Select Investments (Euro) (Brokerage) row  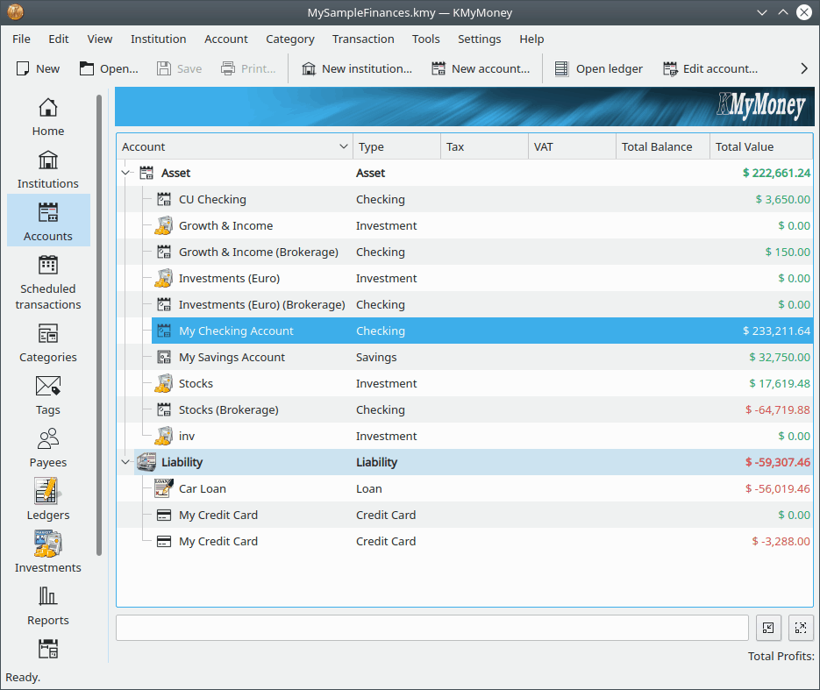pos(465,304)
